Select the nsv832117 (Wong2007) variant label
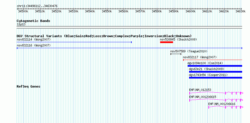The height and width of the screenshot is (123, 250). [x=200, y=57]
